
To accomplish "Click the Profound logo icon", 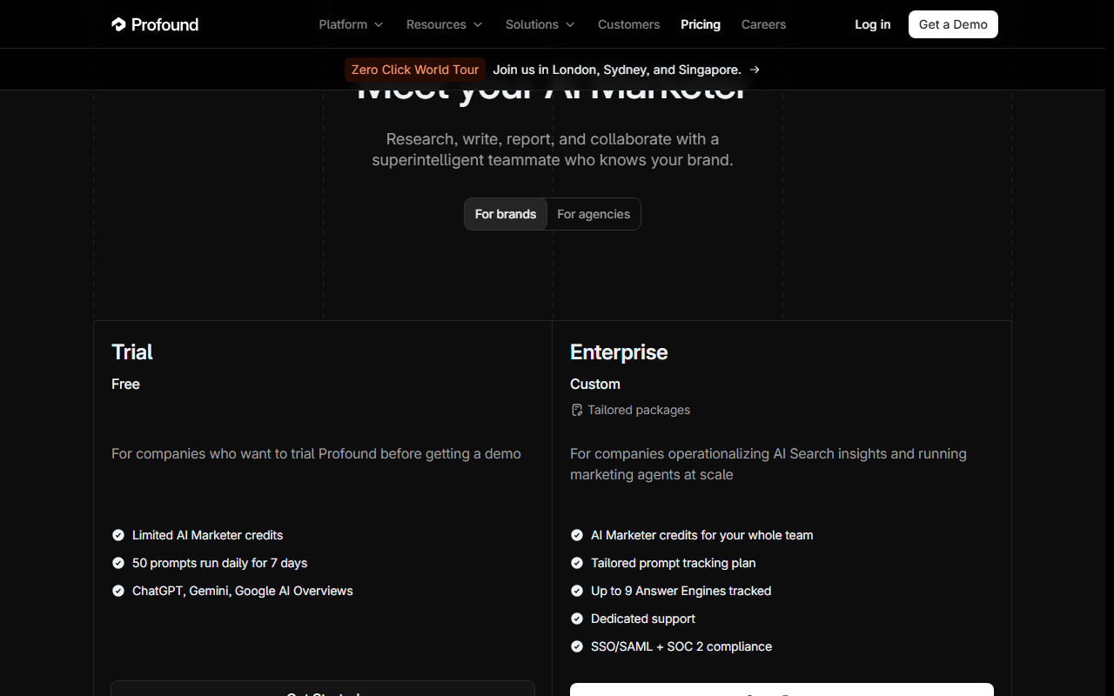I will tap(119, 24).
